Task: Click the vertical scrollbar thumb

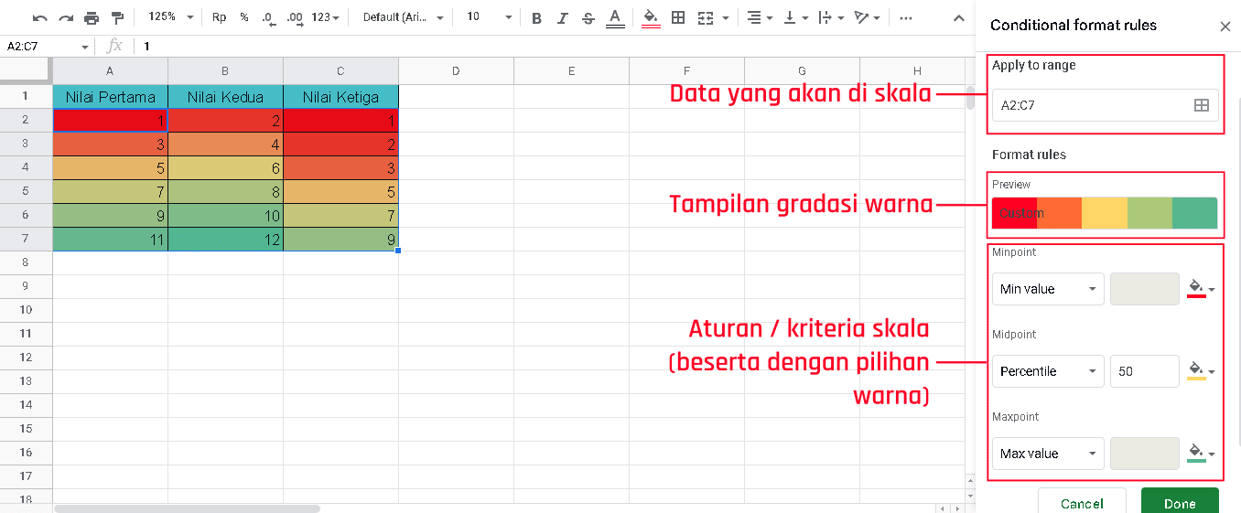Action: click(970, 97)
